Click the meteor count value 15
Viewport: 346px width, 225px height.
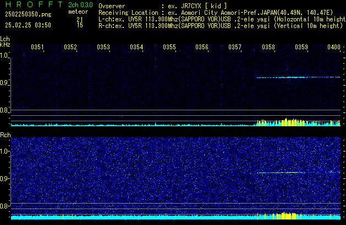[x=80, y=25]
